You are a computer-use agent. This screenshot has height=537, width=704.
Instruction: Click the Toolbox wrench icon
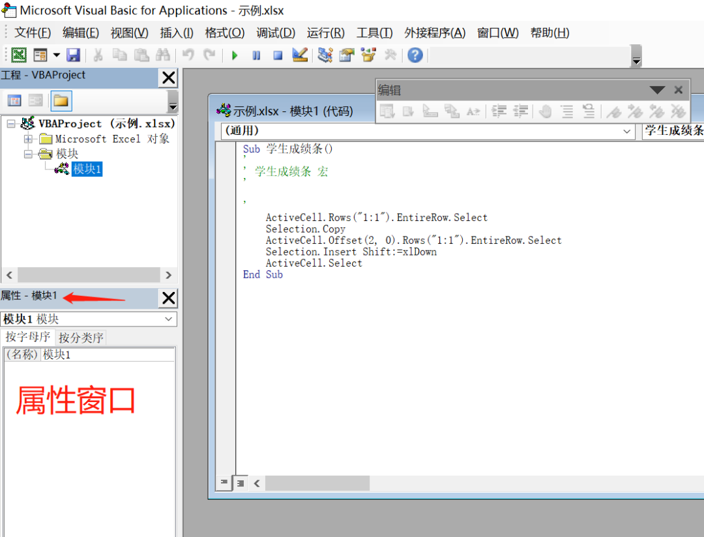pos(390,55)
